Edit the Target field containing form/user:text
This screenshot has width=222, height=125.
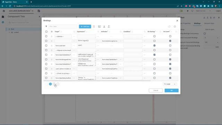(x=63, y=45)
